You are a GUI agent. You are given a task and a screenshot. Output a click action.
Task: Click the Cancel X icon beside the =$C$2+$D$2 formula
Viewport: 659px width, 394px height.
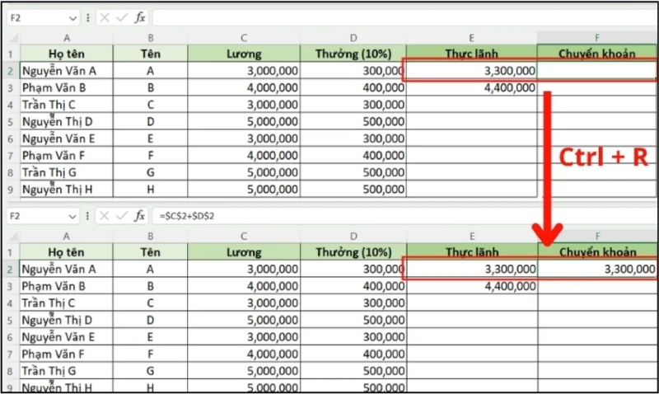(105, 215)
